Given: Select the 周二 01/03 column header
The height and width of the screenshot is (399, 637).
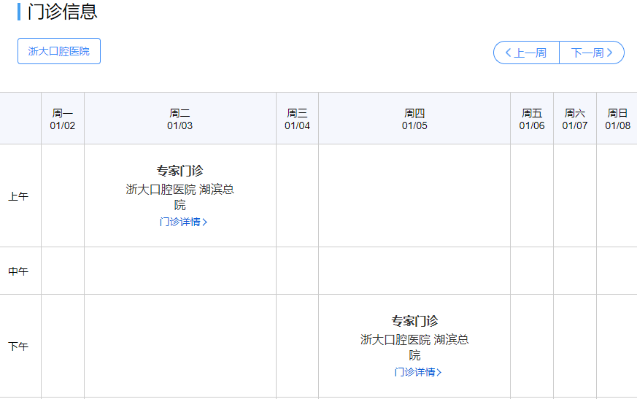Looking at the screenshot, I should (180, 119).
